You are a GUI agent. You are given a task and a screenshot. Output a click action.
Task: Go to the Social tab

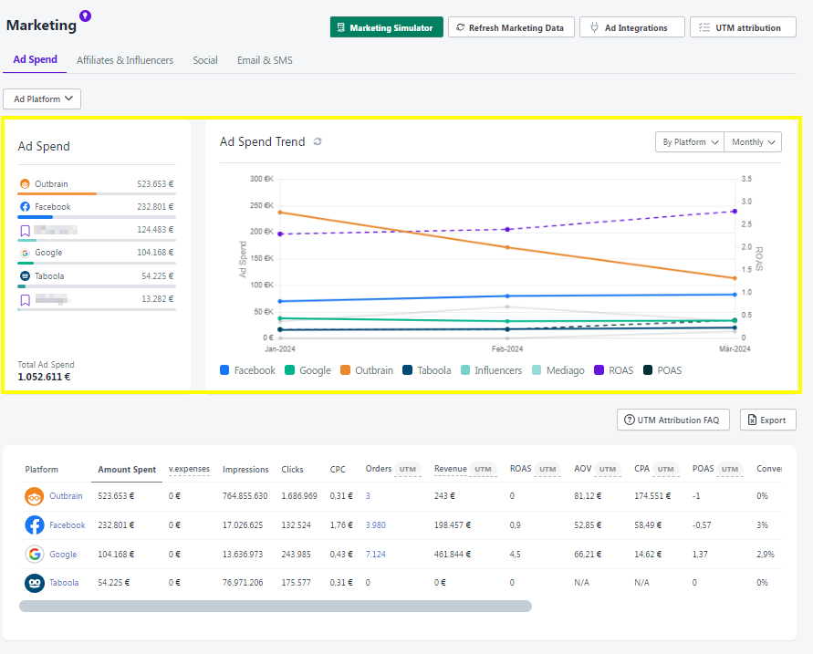pyautogui.click(x=205, y=60)
